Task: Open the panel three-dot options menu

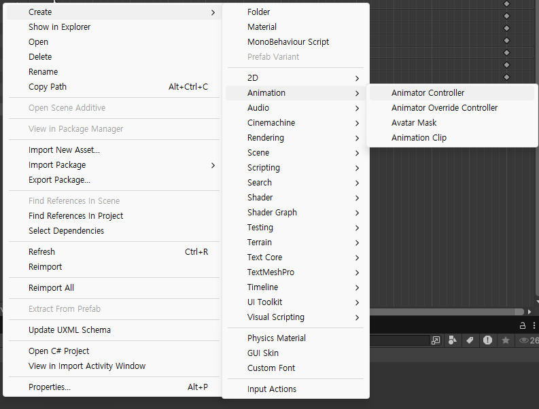Action: point(534,325)
